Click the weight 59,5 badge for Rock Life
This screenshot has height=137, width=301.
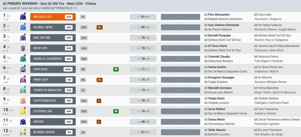pyautogui.click(x=84, y=48)
